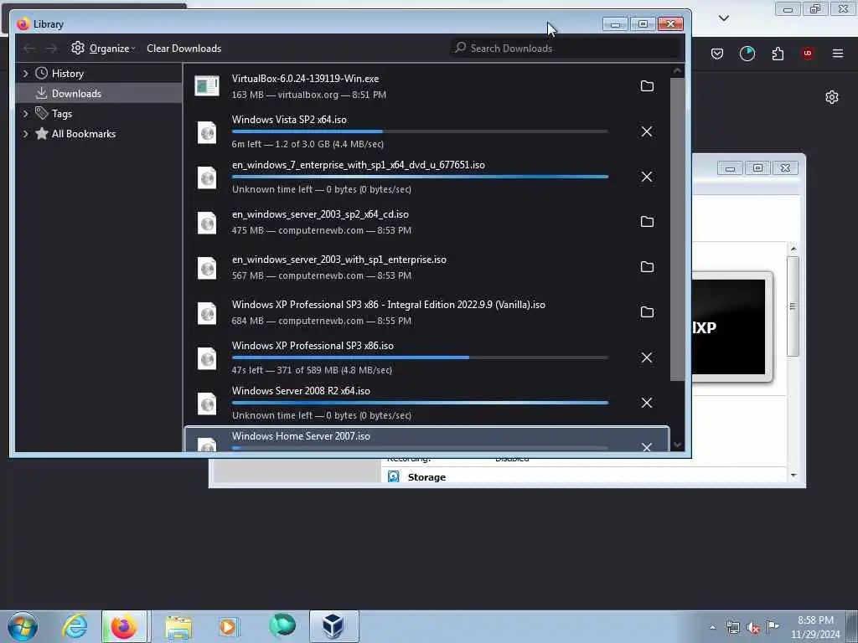Click Windows Server 2008 R2 progress bar

click(420, 403)
